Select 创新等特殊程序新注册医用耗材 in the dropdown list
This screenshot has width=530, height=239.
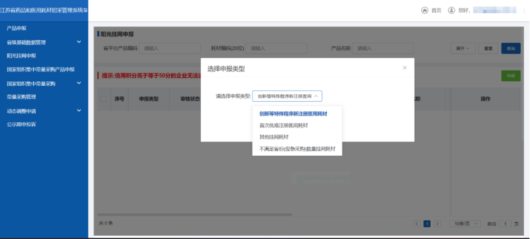(293, 114)
